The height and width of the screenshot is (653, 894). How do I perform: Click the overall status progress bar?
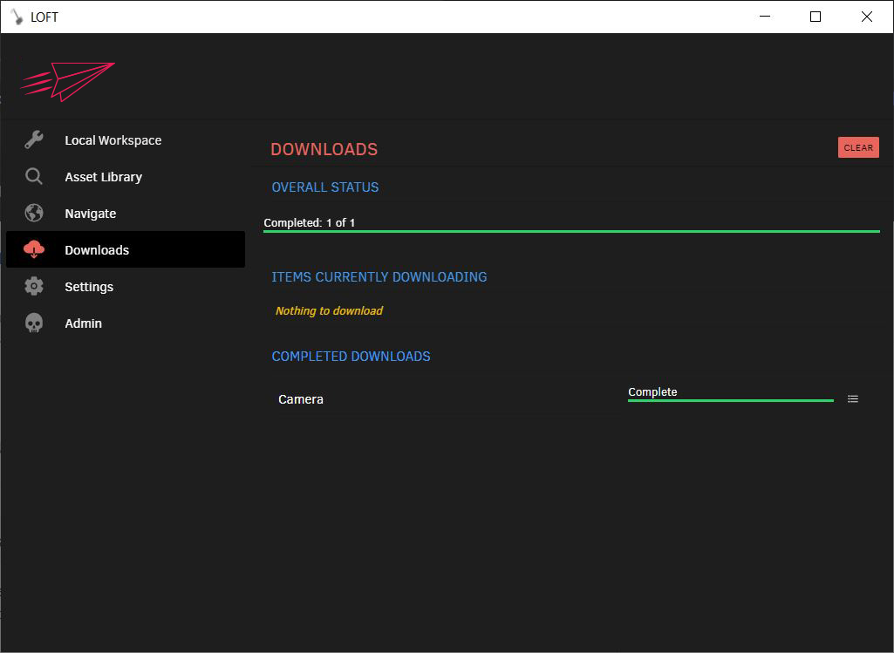(571, 230)
